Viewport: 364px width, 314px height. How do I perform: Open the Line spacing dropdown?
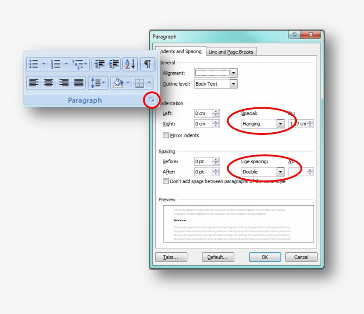coord(281,172)
